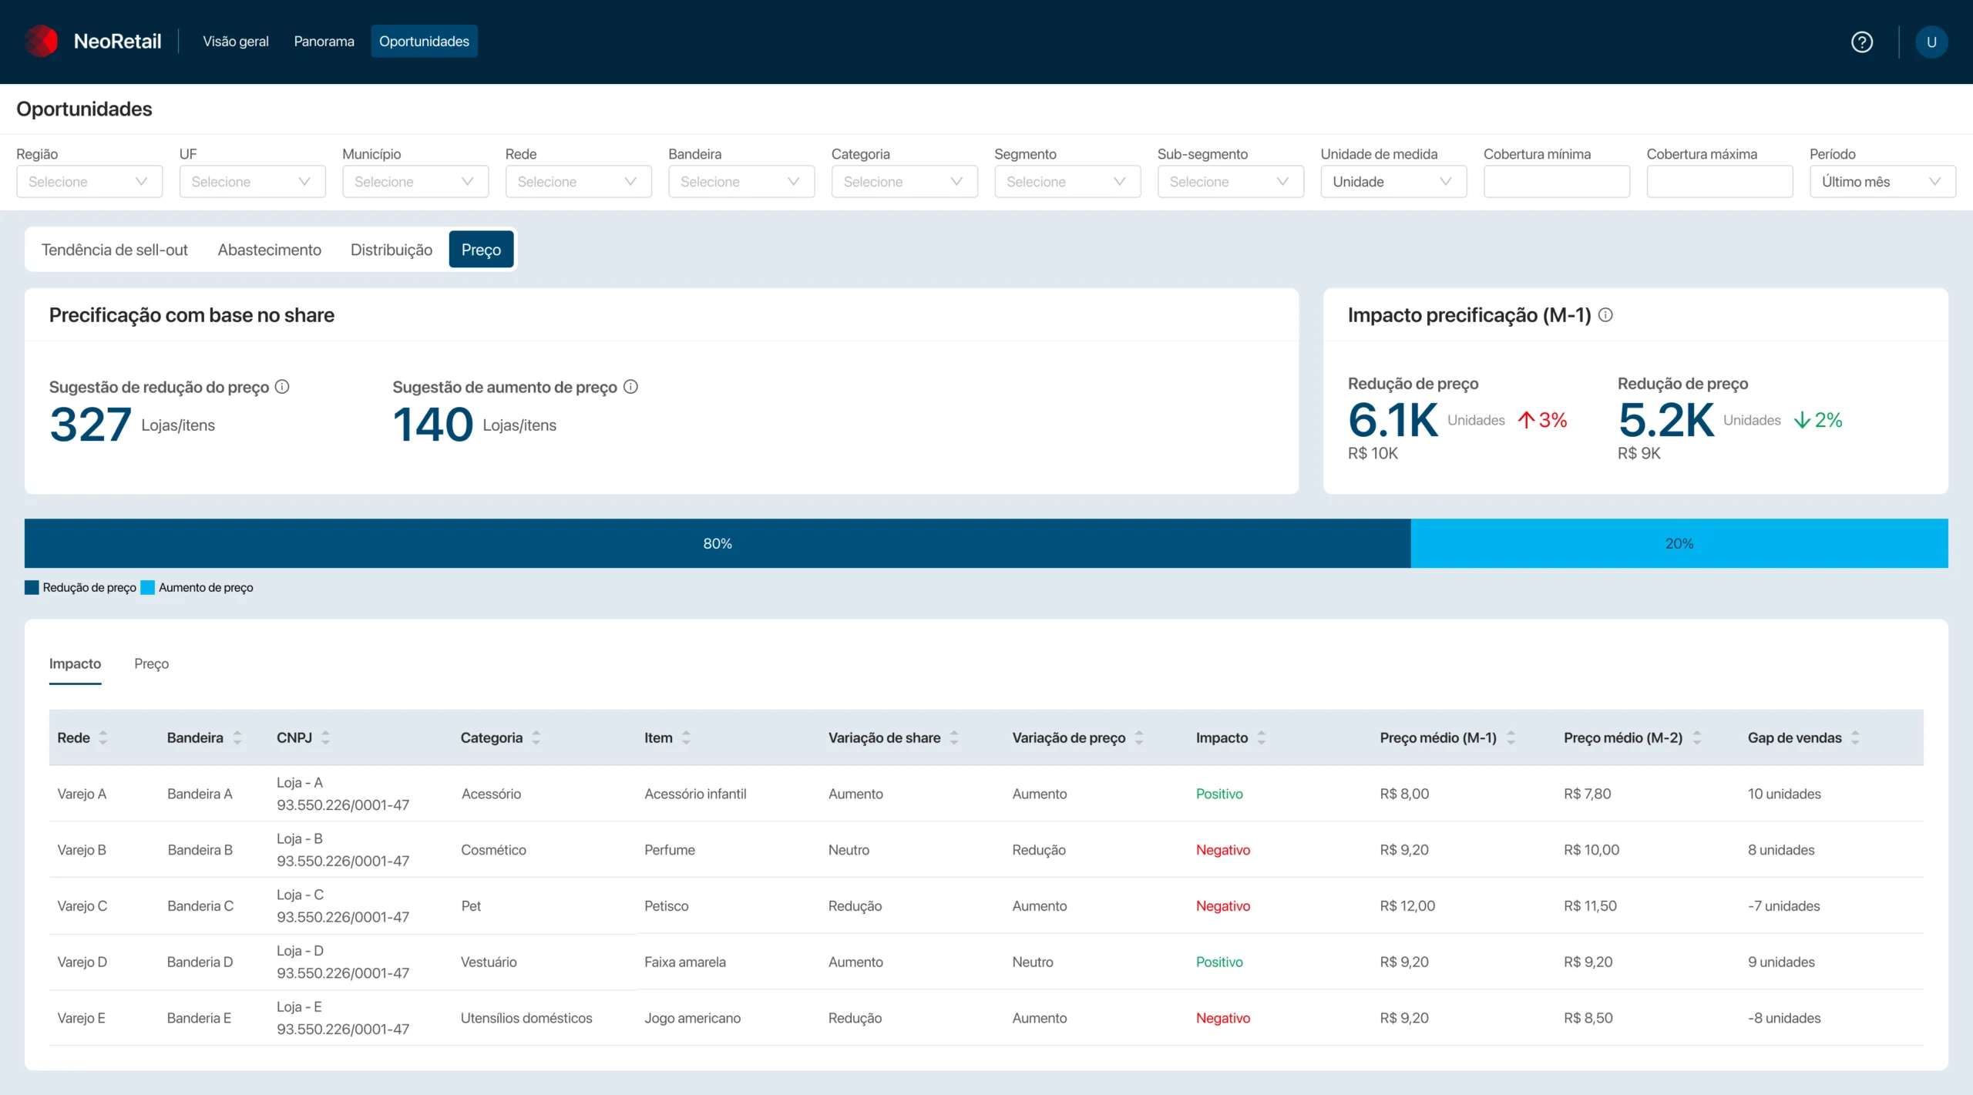This screenshot has height=1095, width=1973.
Task: Switch to the Preço tab in table
Action: click(x=151, y=662)
